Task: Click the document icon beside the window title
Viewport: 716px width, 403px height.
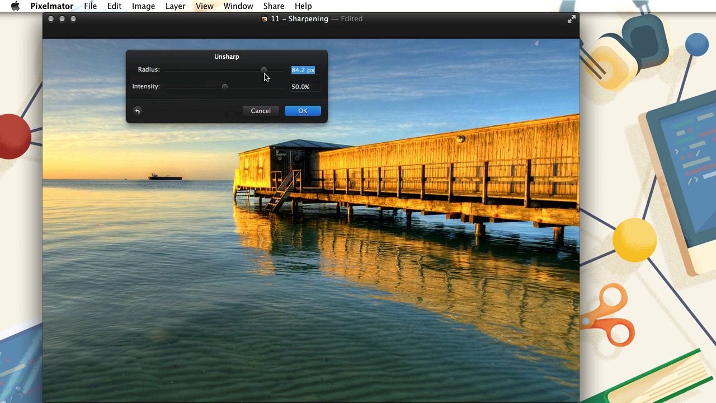Action: coord(264,19)
